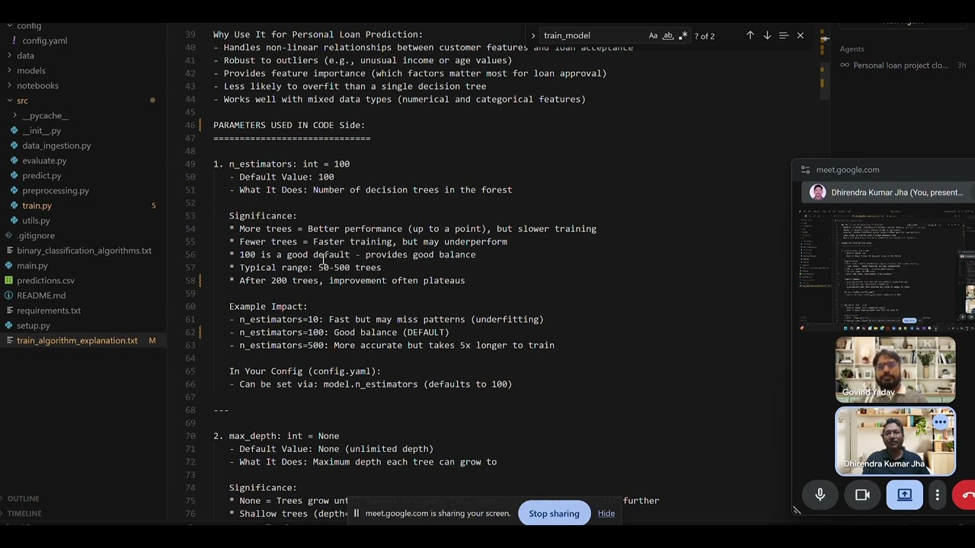Click the file icon beside predictions.csv
Image resolution: width=975 pixels, height=548 pixels.
point(9,281)
